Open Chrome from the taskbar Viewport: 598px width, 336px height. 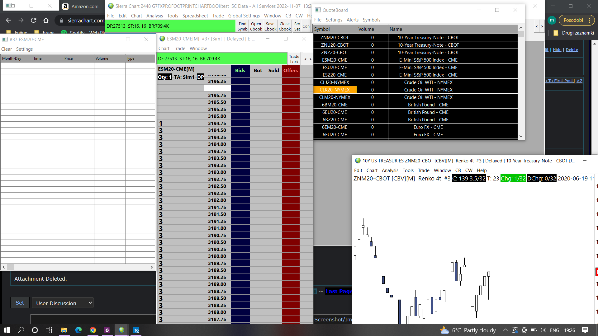click(x=93, y=330)
